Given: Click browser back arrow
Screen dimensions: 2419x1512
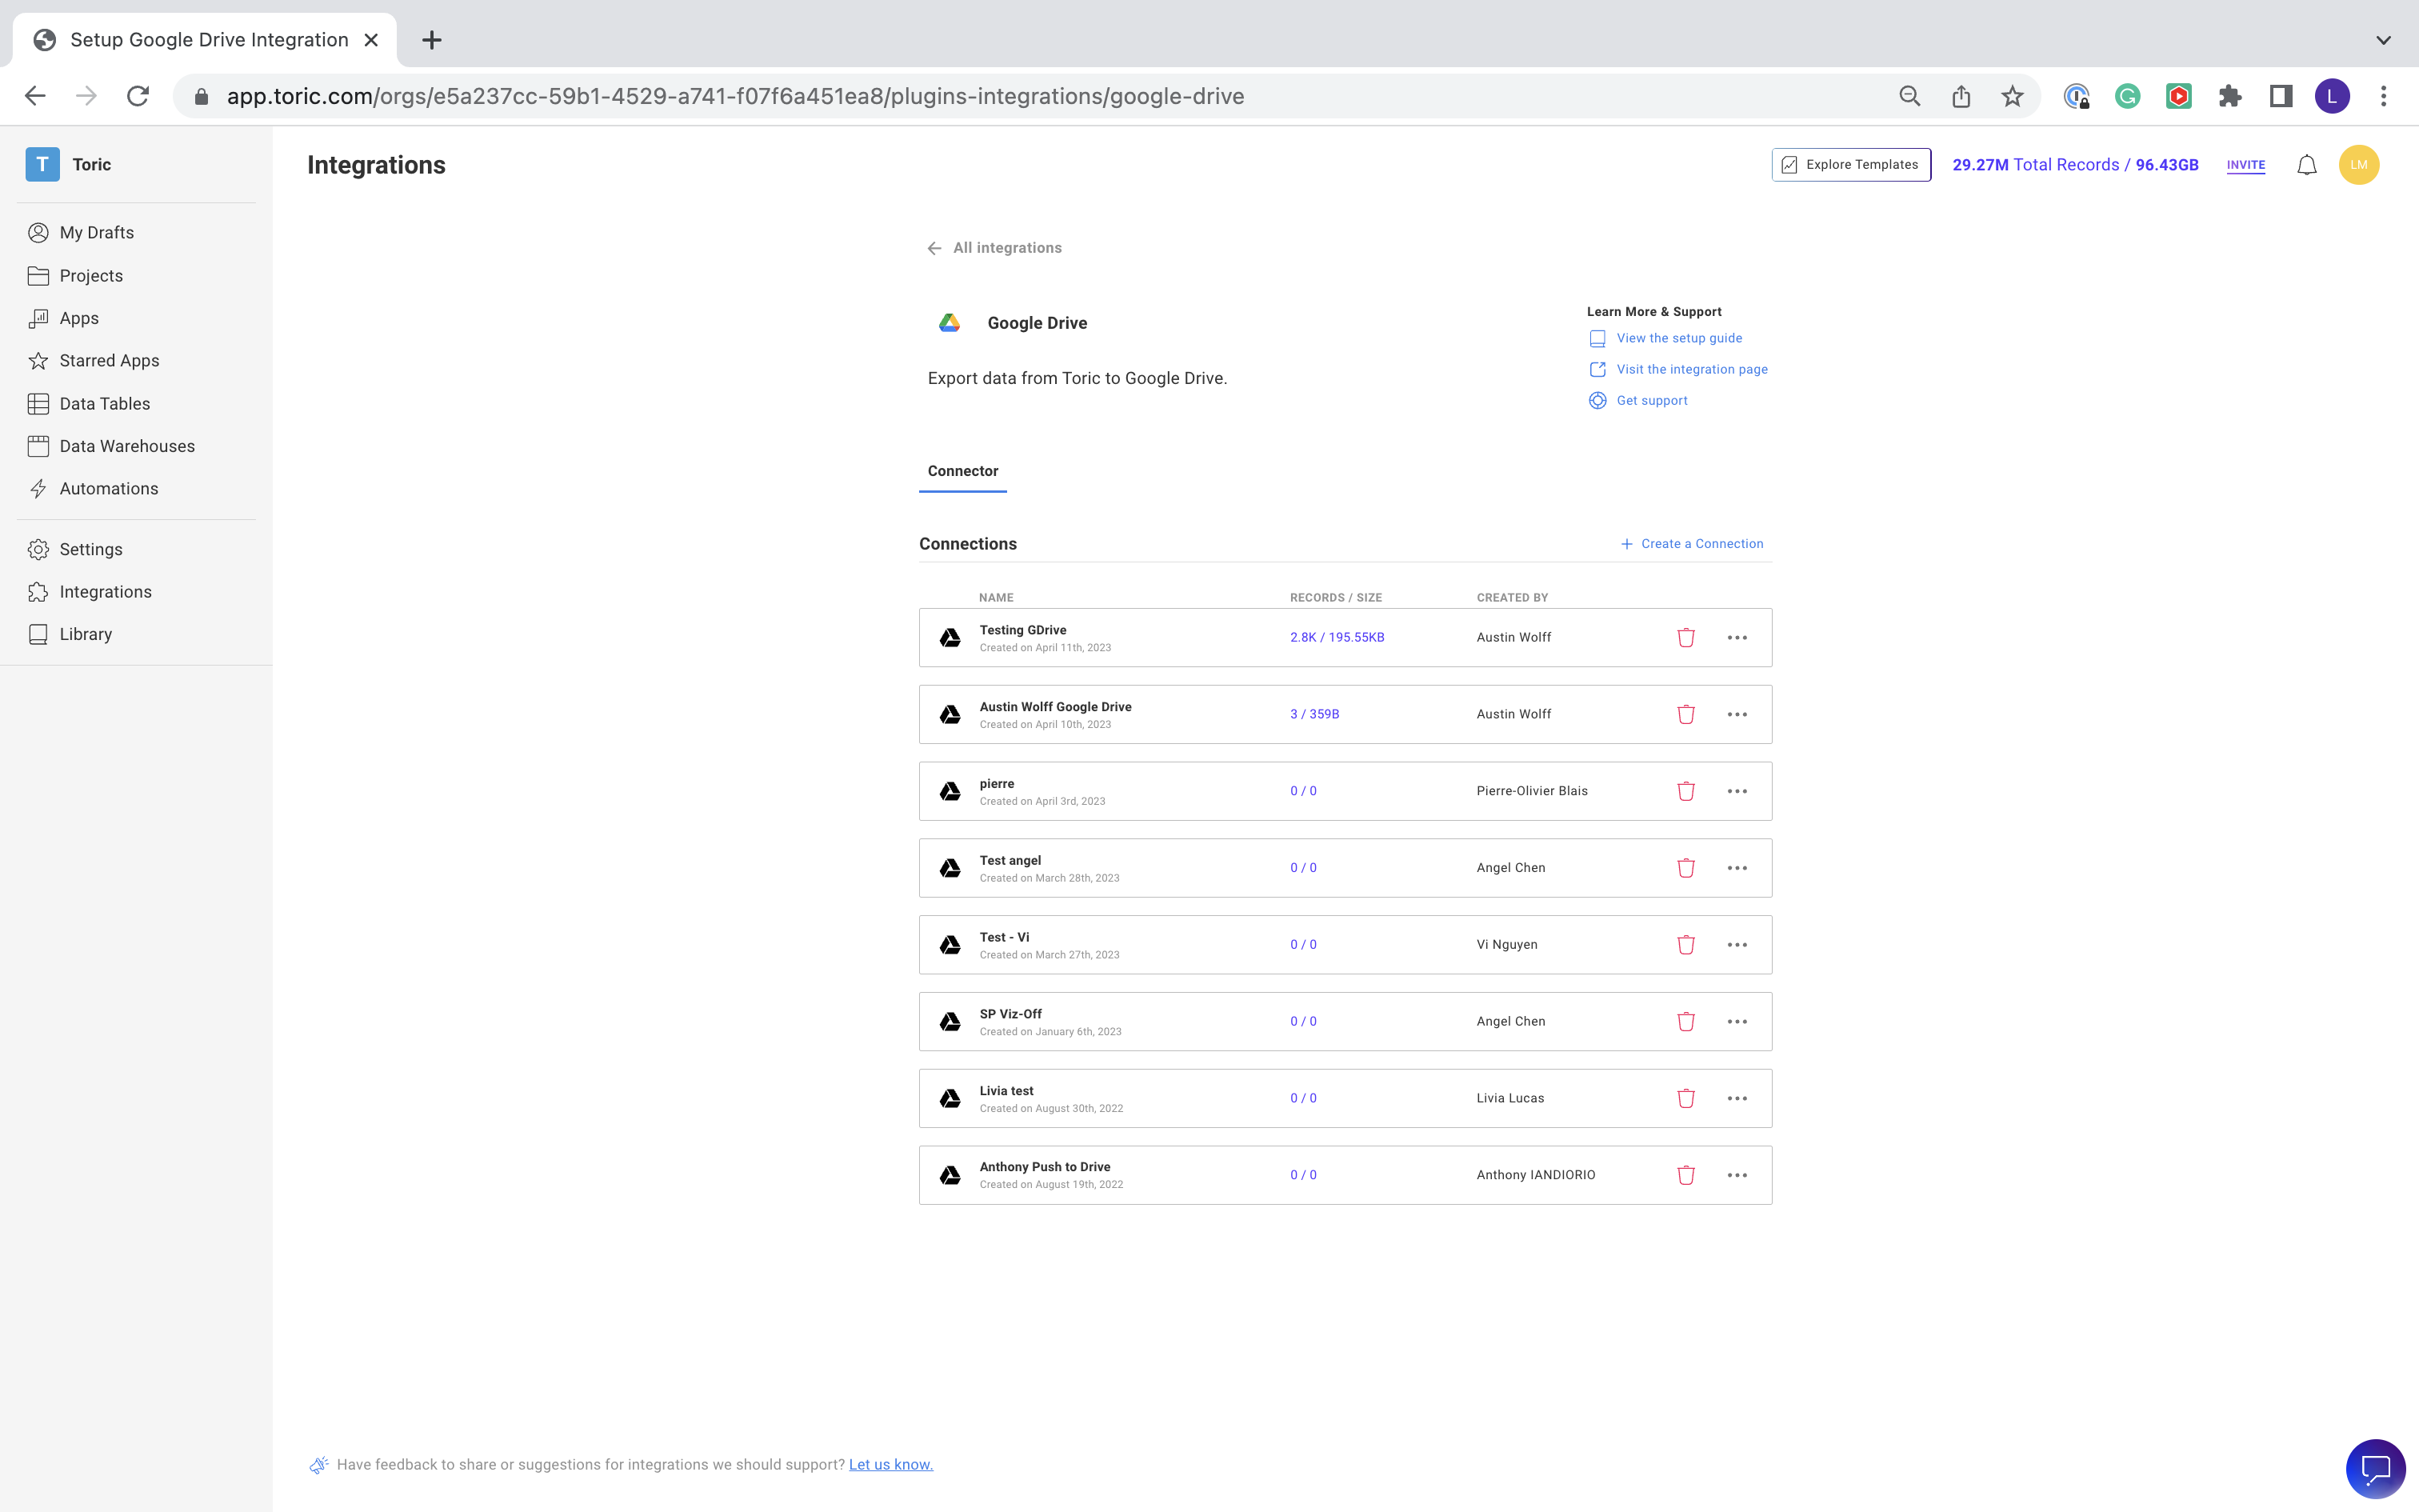Looking at the screenshot, I should (35, 96).
